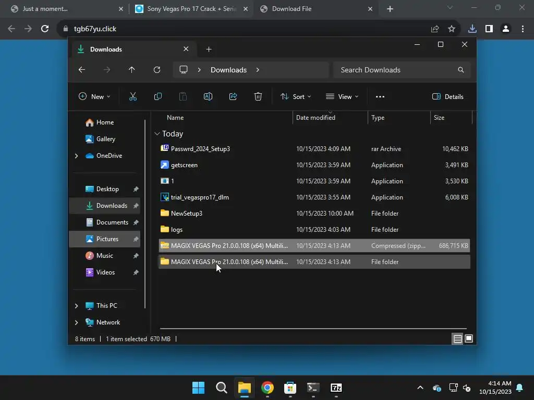Click the PC icon in address bar
Screen dimensions: 534x400
tap(184, 70)
